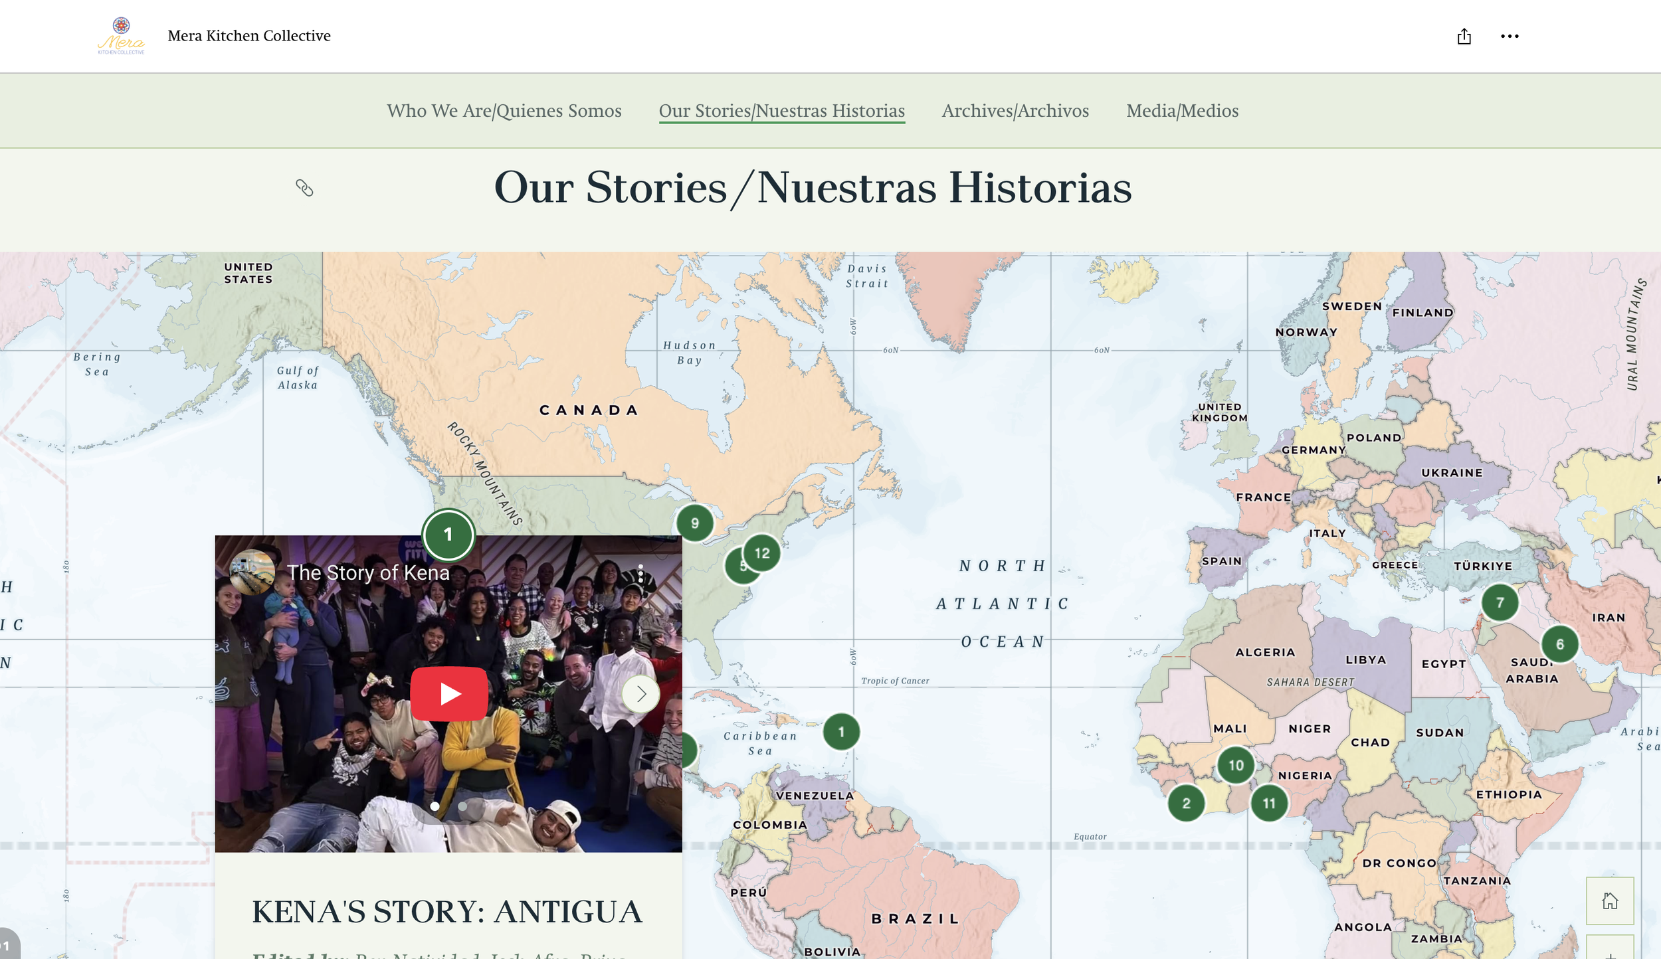Open the three-dot more options menu
The width and height of the screenshot is (1661, 959).
pos(1509,37)
